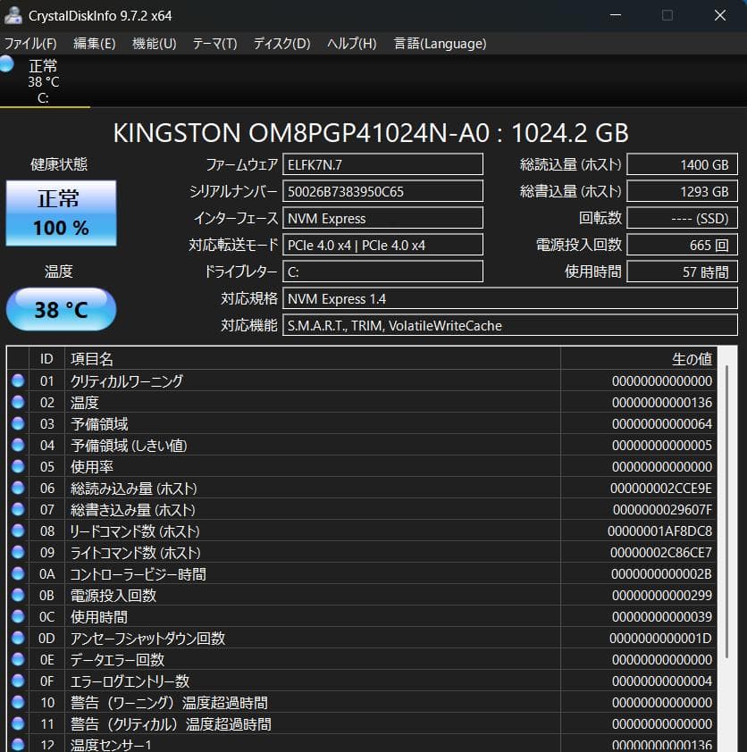This screenshot has width=747, height=752.
Task: Open the 機能 menu
Action: [155, 43]
